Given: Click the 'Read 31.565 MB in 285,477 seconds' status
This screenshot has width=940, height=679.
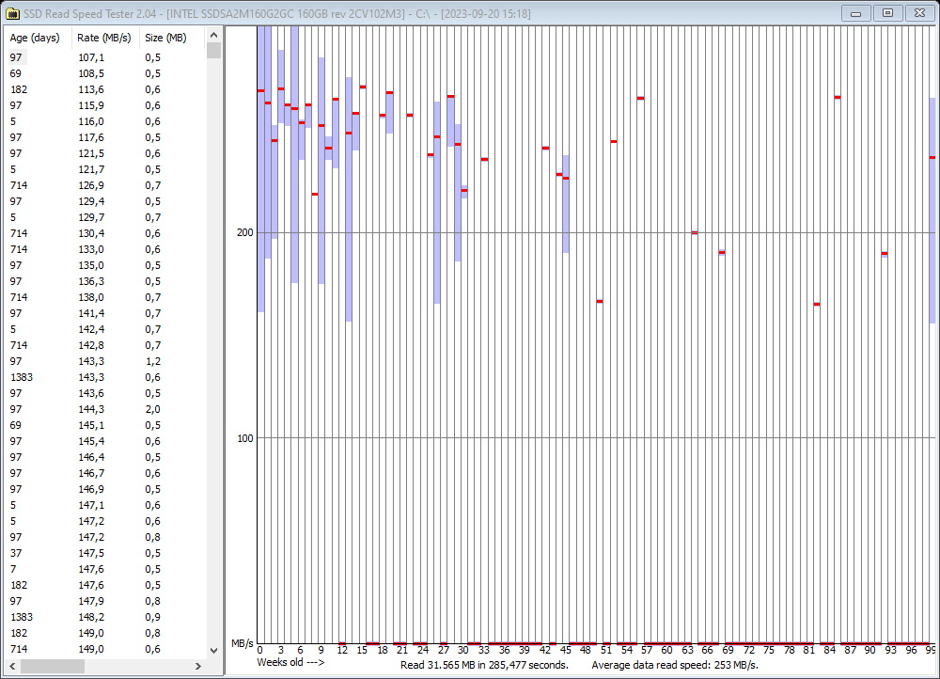Looking at the screenshot, I should [484, 665].
